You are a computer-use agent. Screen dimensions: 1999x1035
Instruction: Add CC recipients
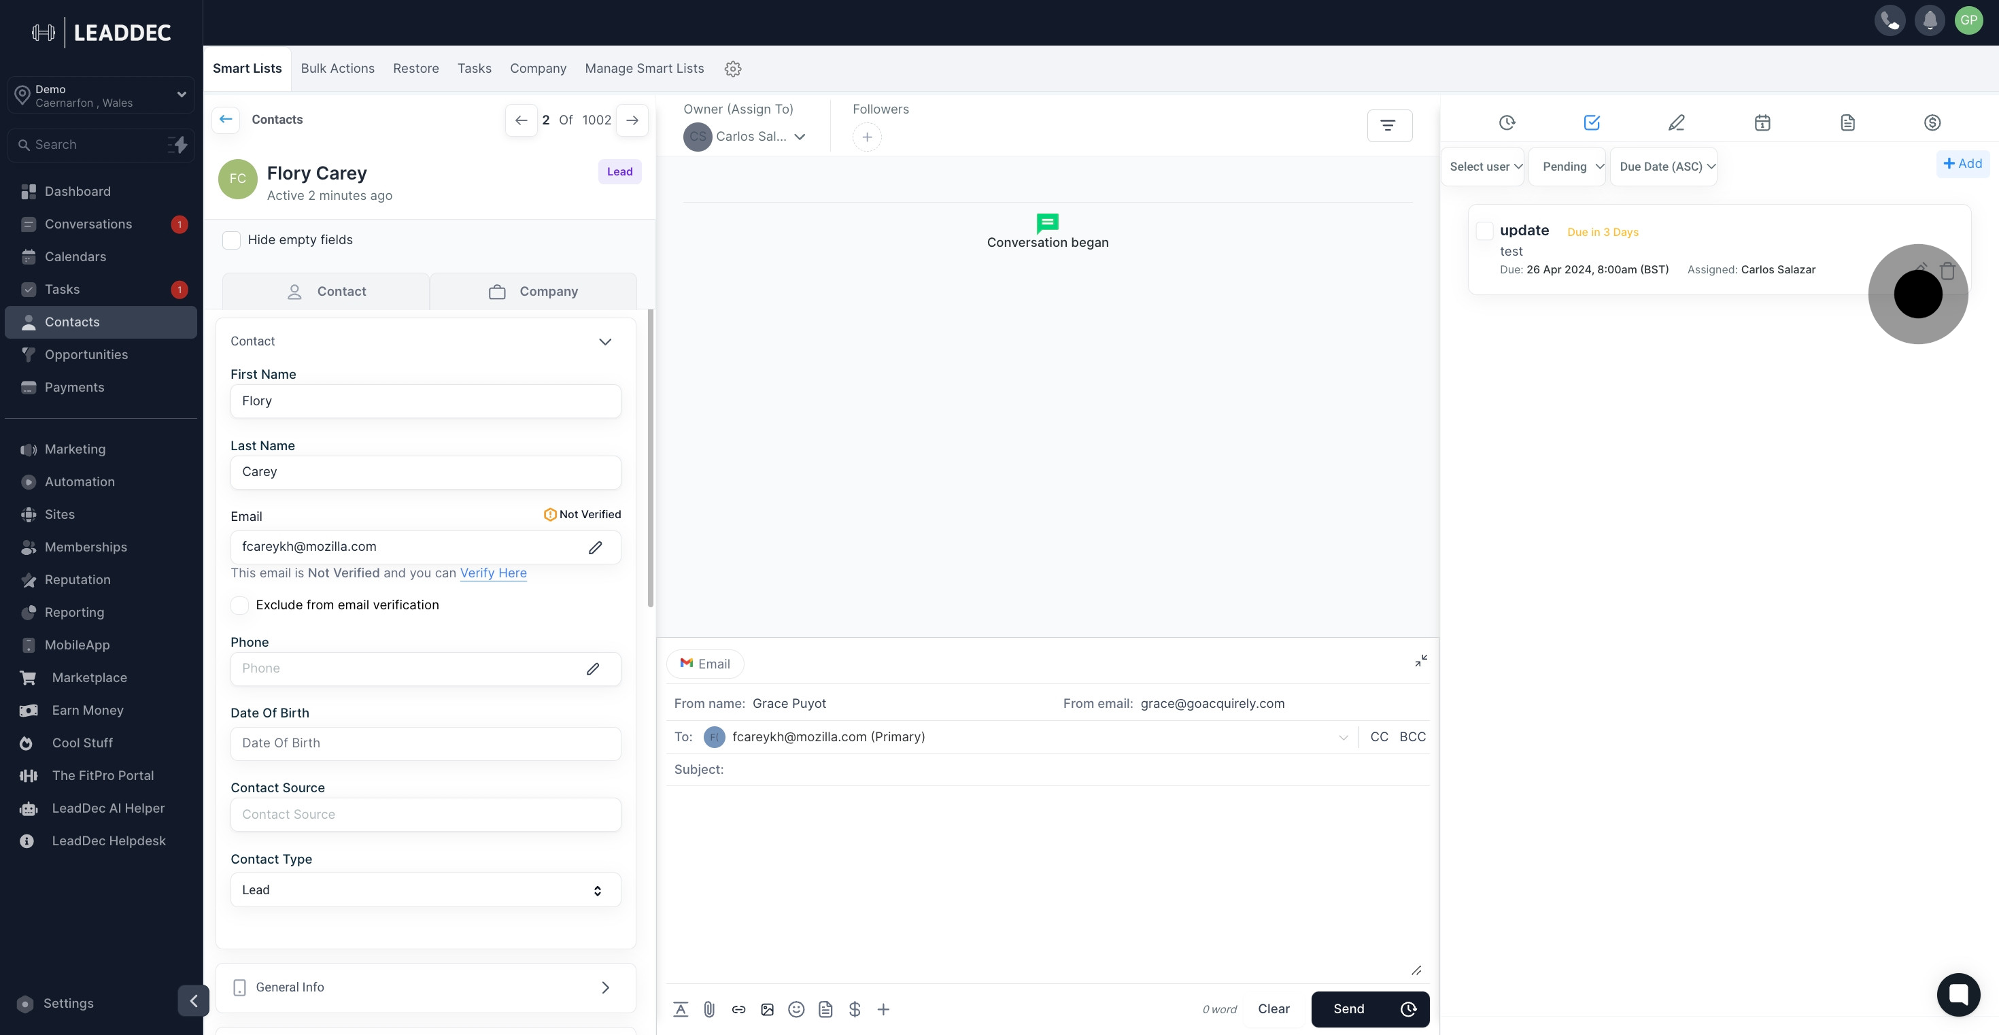(1379, 737)
